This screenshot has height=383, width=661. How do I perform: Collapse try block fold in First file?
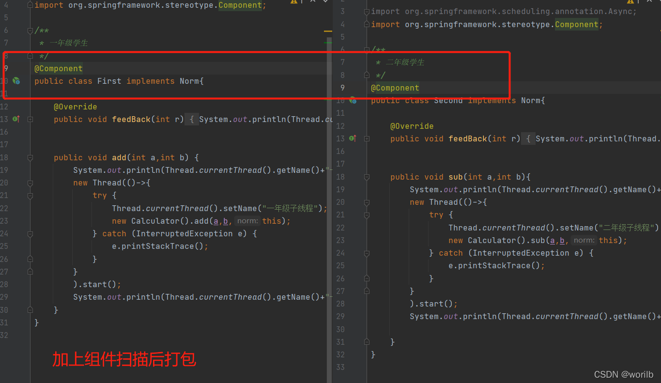30,196
